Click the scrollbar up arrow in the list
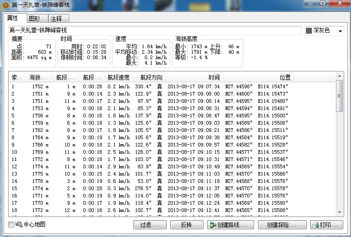 [x=340, y=76]
